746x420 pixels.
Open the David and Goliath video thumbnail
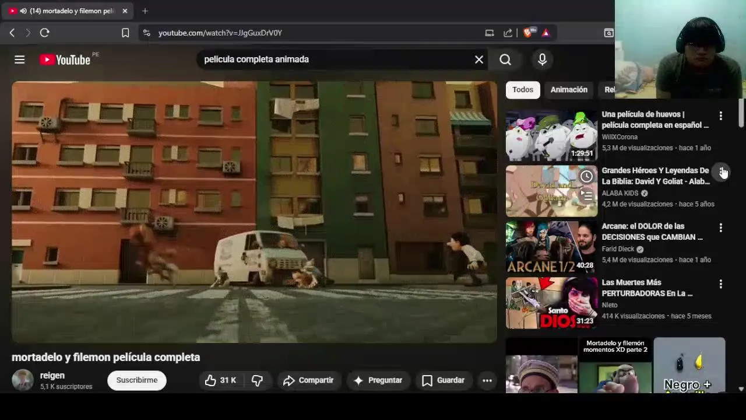(x=551, y=191)
